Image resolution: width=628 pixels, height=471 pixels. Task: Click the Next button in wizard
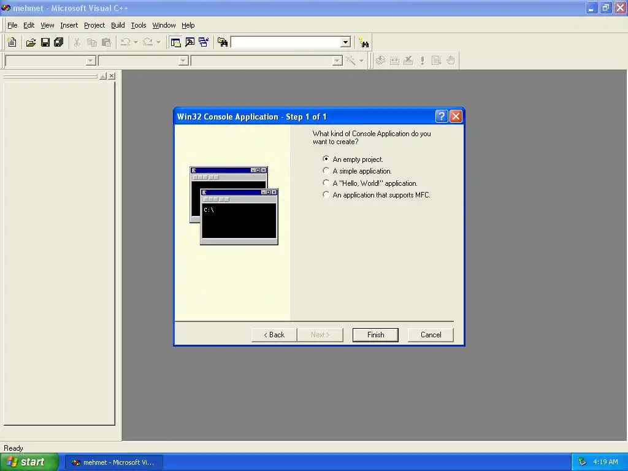pyautogui.click(x=320, y=335)
